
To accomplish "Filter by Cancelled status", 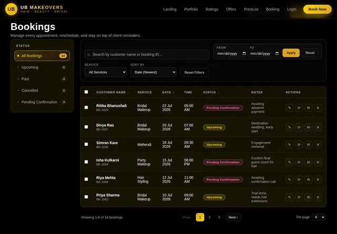I will click(42, 90).
